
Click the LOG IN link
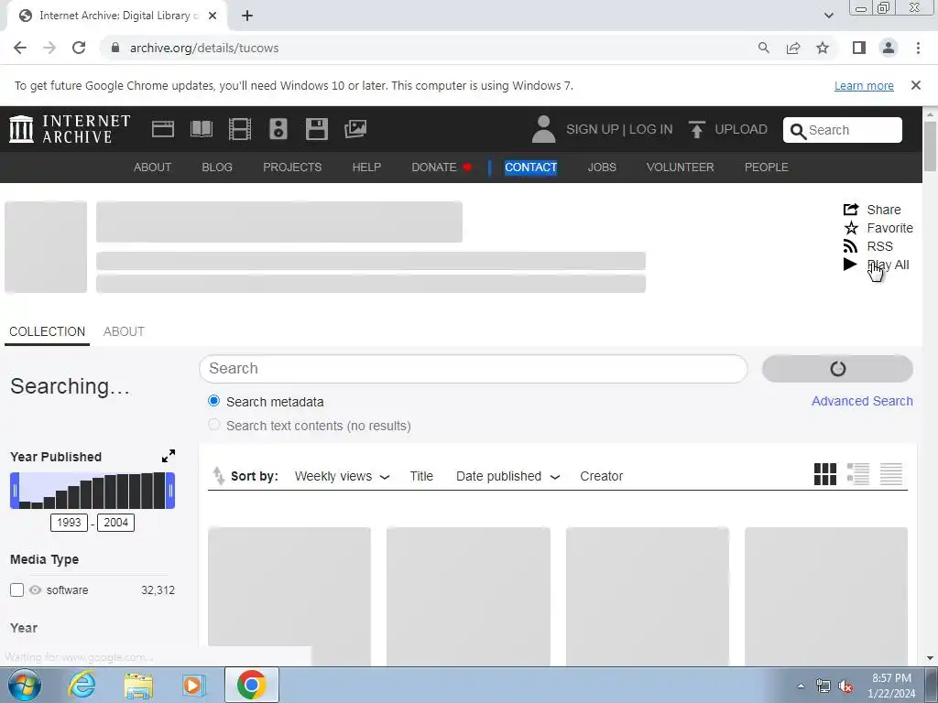click(651, 129)
